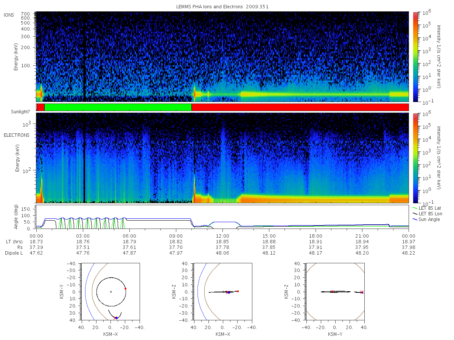
Task: Click the green Sunlight bar segment
Action: point(118,107)
